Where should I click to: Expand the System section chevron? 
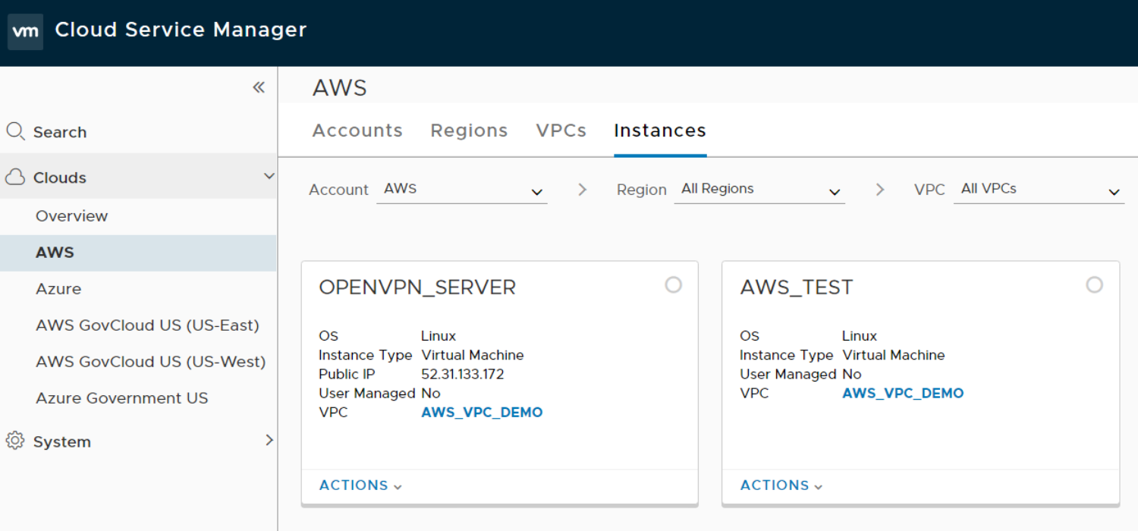point(269,440)
